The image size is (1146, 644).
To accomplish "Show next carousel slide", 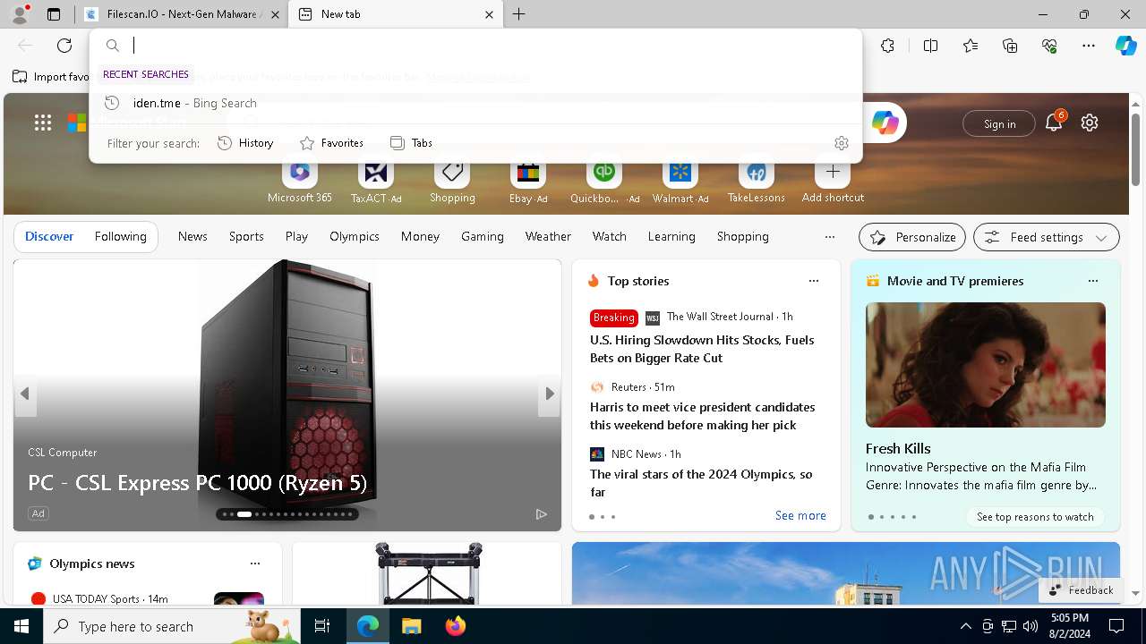I will point(550,394).
